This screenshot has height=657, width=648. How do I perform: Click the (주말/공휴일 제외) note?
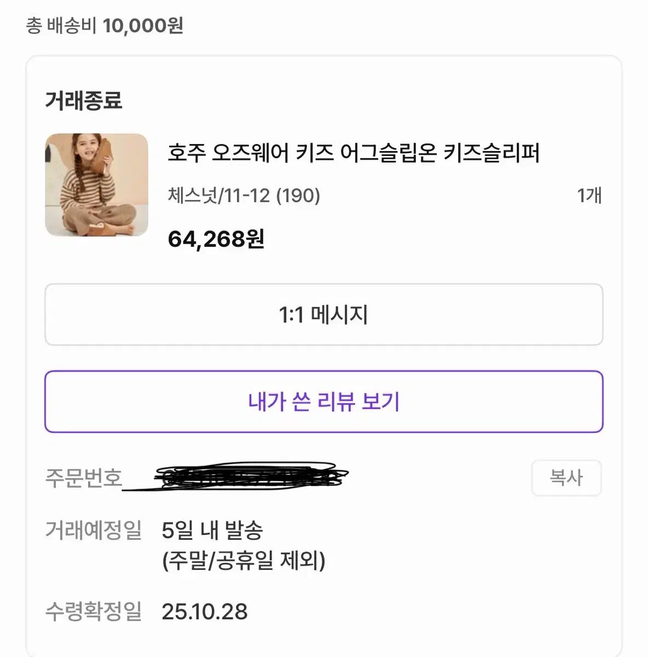click(x=244, y=560)
